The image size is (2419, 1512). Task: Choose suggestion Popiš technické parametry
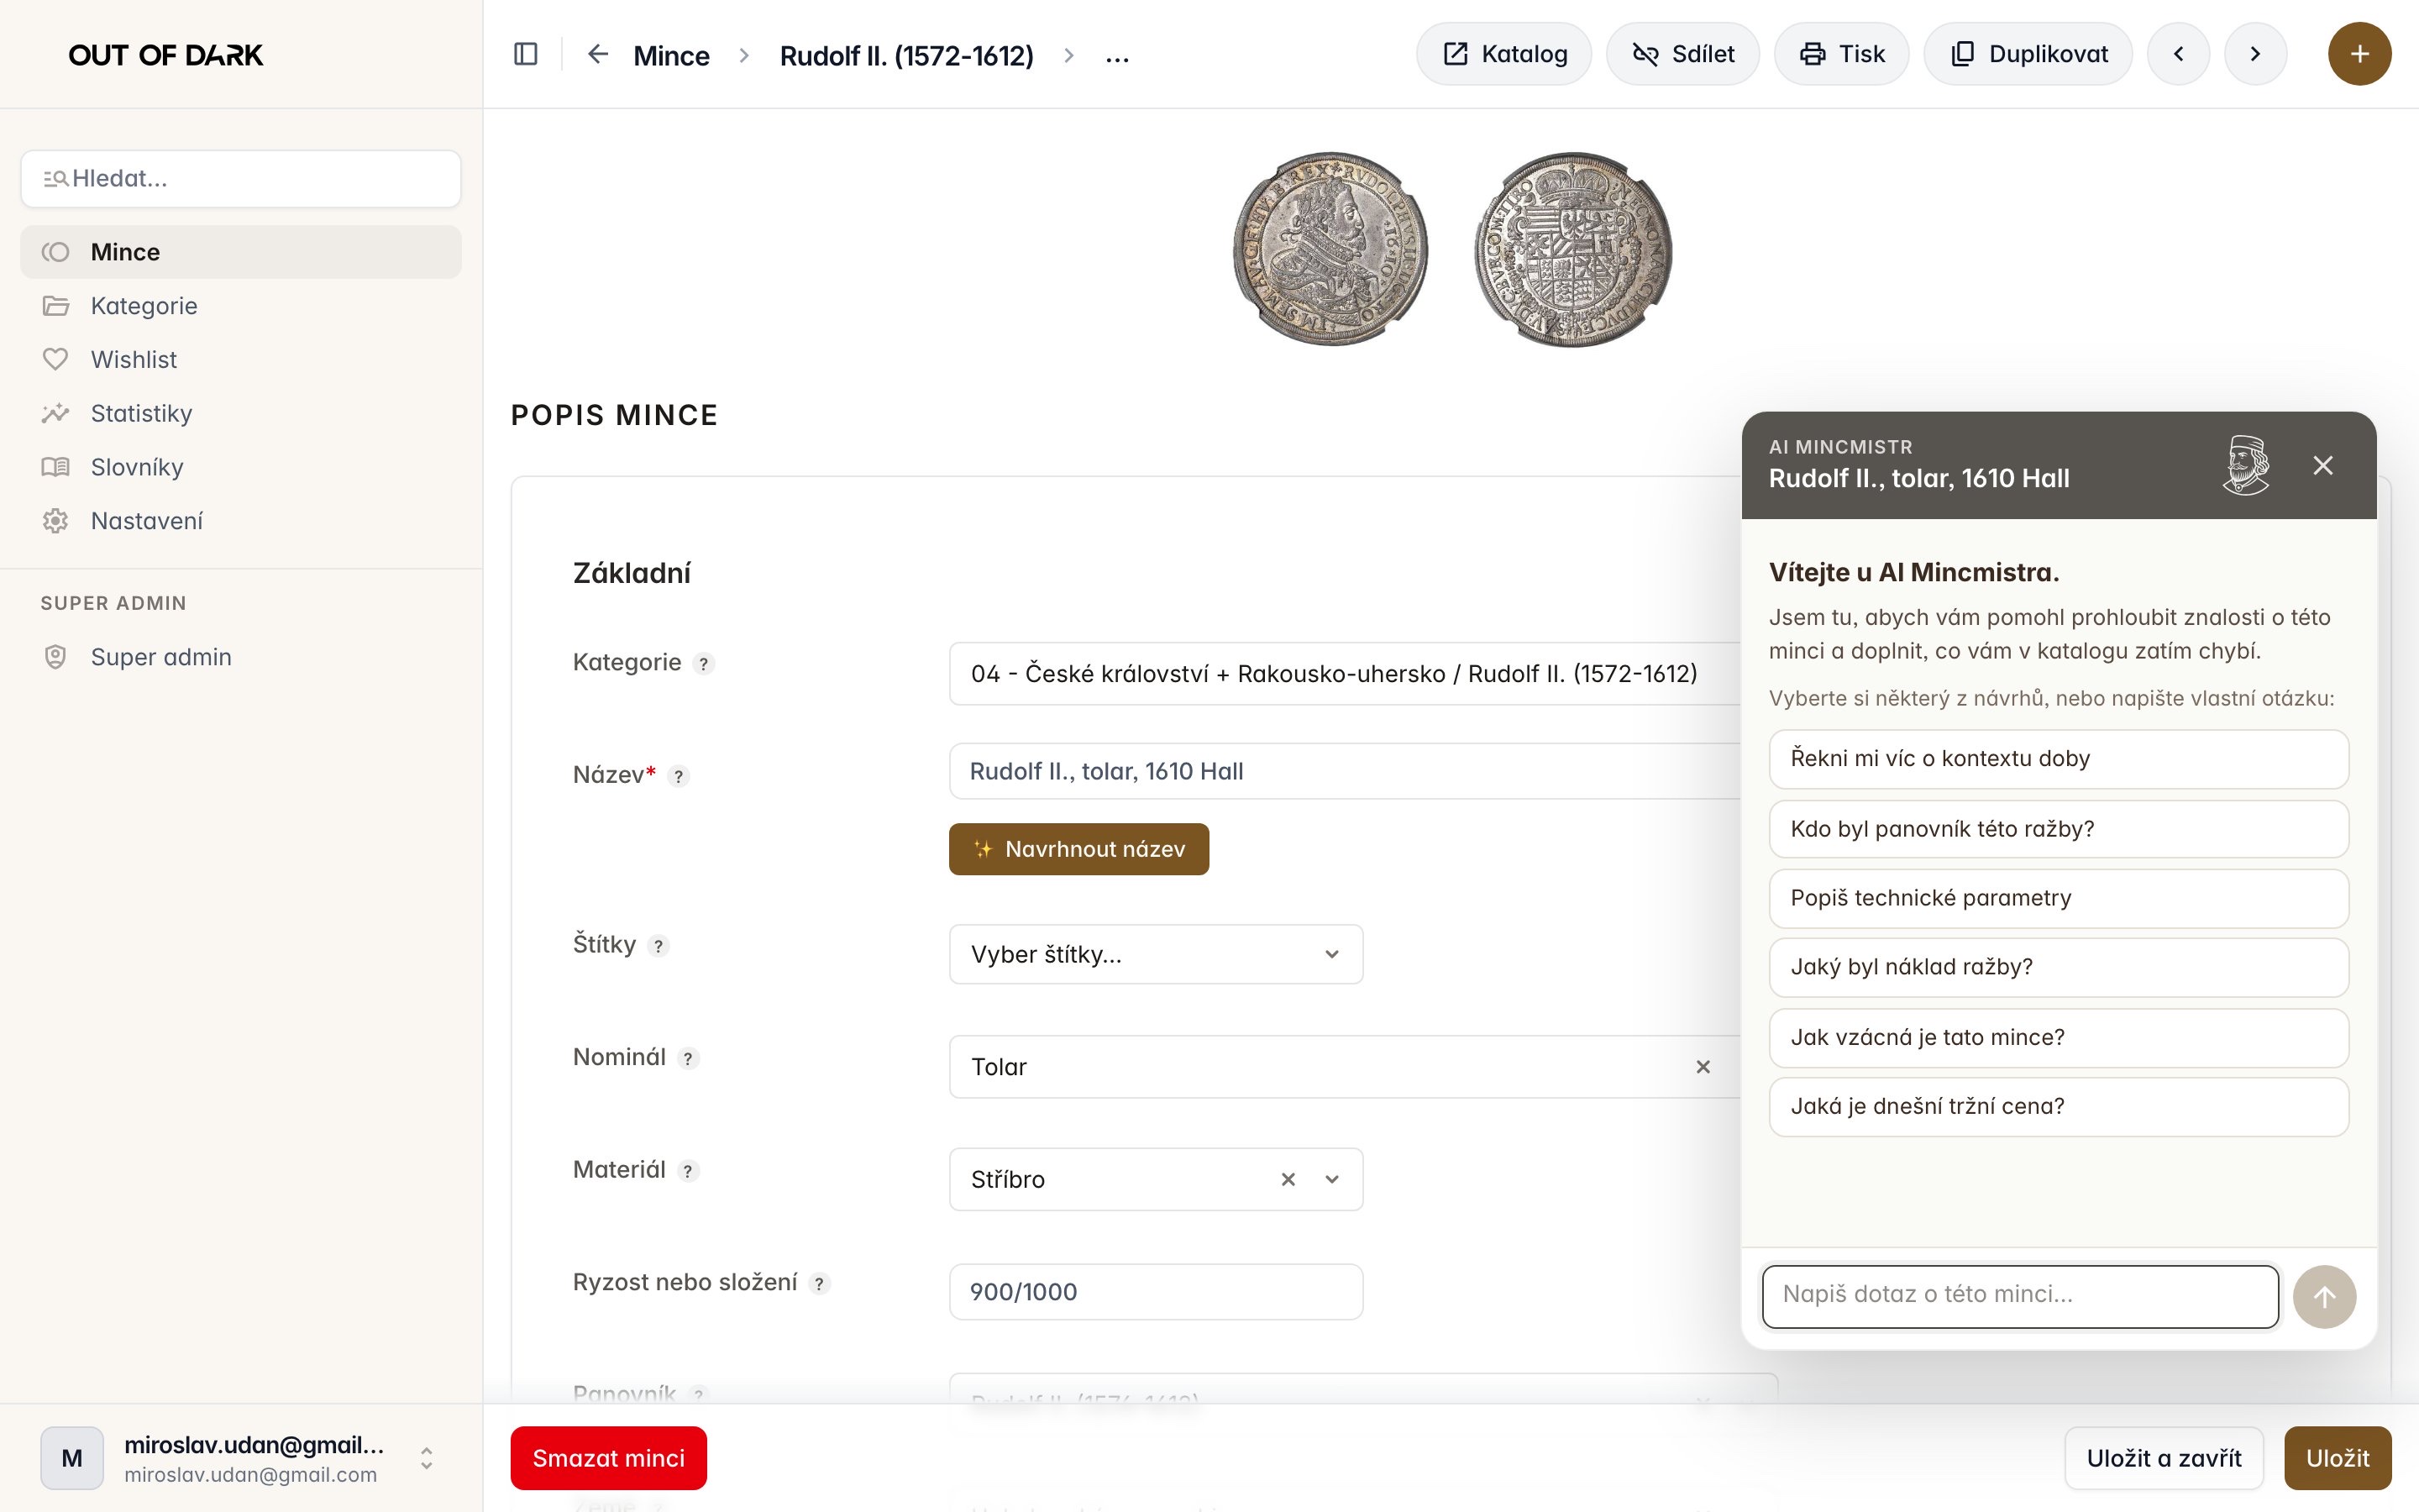[x=2058, y=898]
